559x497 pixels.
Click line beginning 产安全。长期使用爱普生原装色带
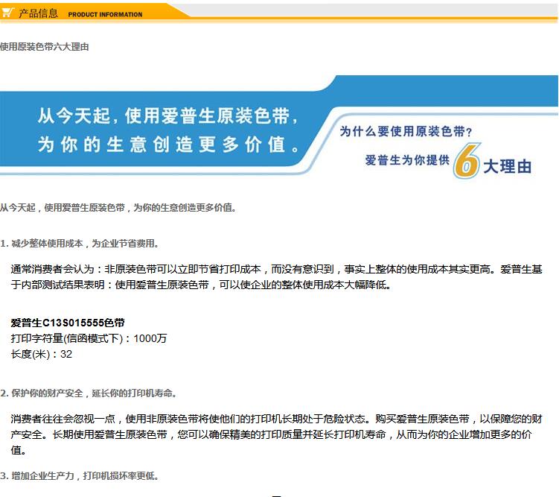point(271,434)
